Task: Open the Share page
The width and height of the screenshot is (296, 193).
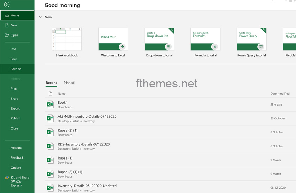Action: [17, 99]
